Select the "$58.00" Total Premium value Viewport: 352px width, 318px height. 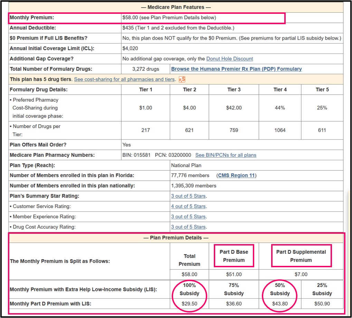(189, 274)
